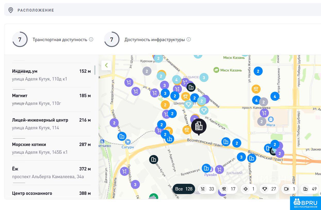The image size is (321, 210).
Task: Click the Мкск Казань horse icon
Action: click(x=216, y=70)
